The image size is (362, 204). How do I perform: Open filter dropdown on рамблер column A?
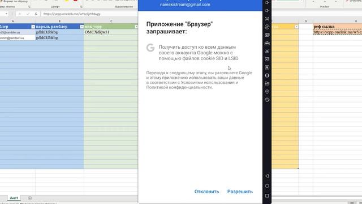point(33,27)
